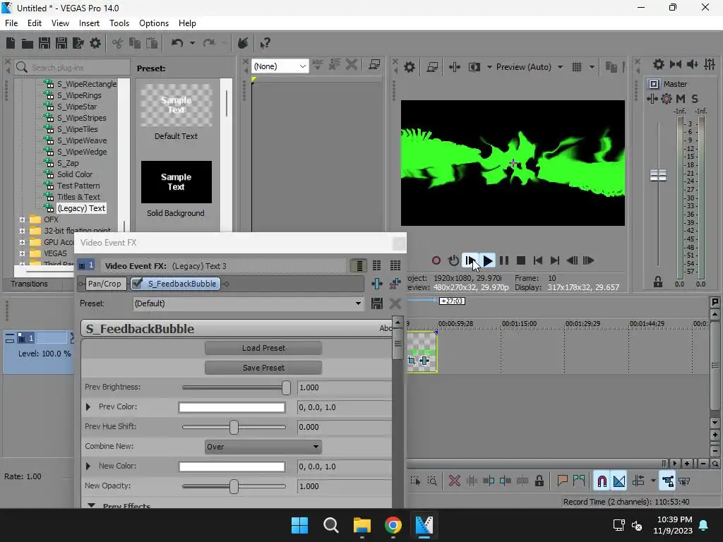
Task: Click the Record button under the preview
Action: (436, 261)
